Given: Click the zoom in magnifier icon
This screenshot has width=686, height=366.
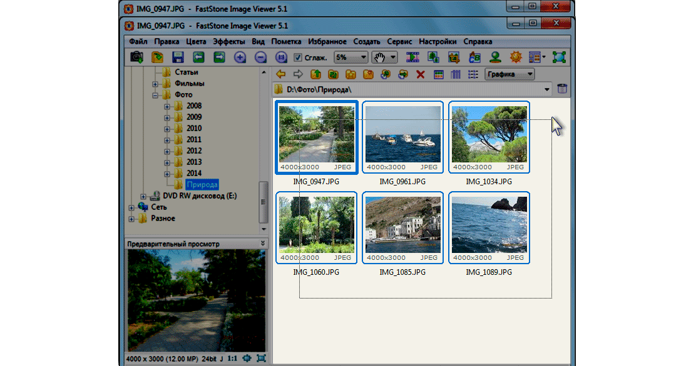Looking at the screenshot, I should coord(240,57).
